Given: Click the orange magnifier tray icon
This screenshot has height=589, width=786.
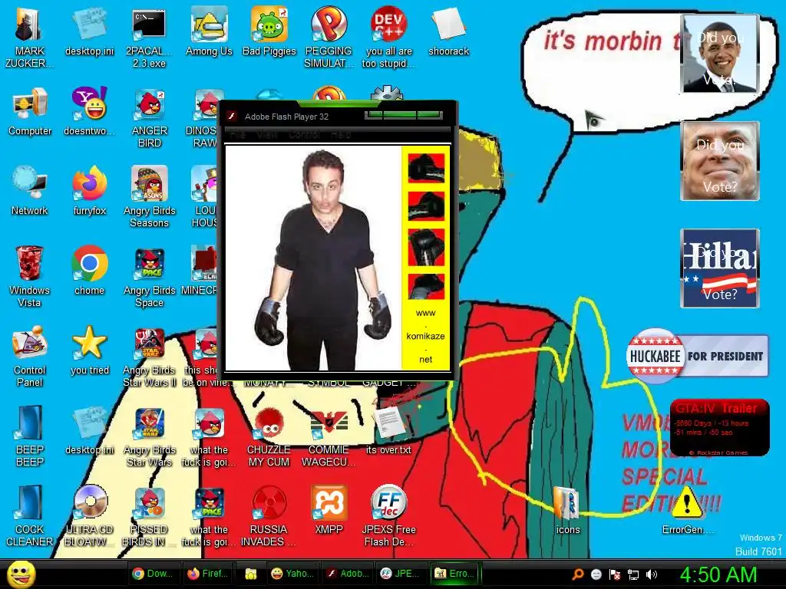Looking at the screenshot, I should (577, 574).
